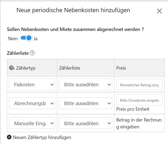The height and width of the screenshot is (144, 168).
Task: Close the Neue periodische Nebenkosten dialog
Action: 159,11
